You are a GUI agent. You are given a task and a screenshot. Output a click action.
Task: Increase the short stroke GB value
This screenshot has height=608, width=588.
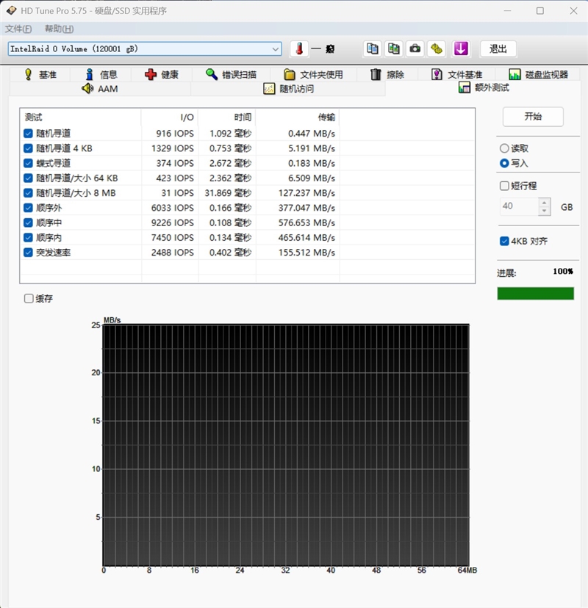(545, 203)
